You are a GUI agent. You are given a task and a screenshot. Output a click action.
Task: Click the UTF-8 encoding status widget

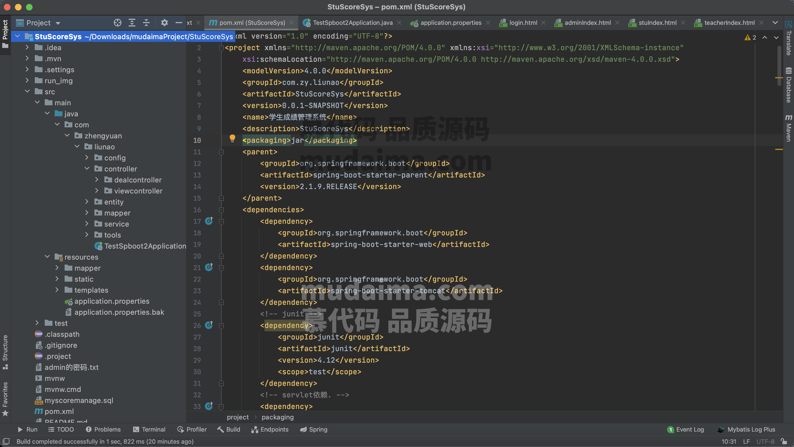click(x=765, y=441)
